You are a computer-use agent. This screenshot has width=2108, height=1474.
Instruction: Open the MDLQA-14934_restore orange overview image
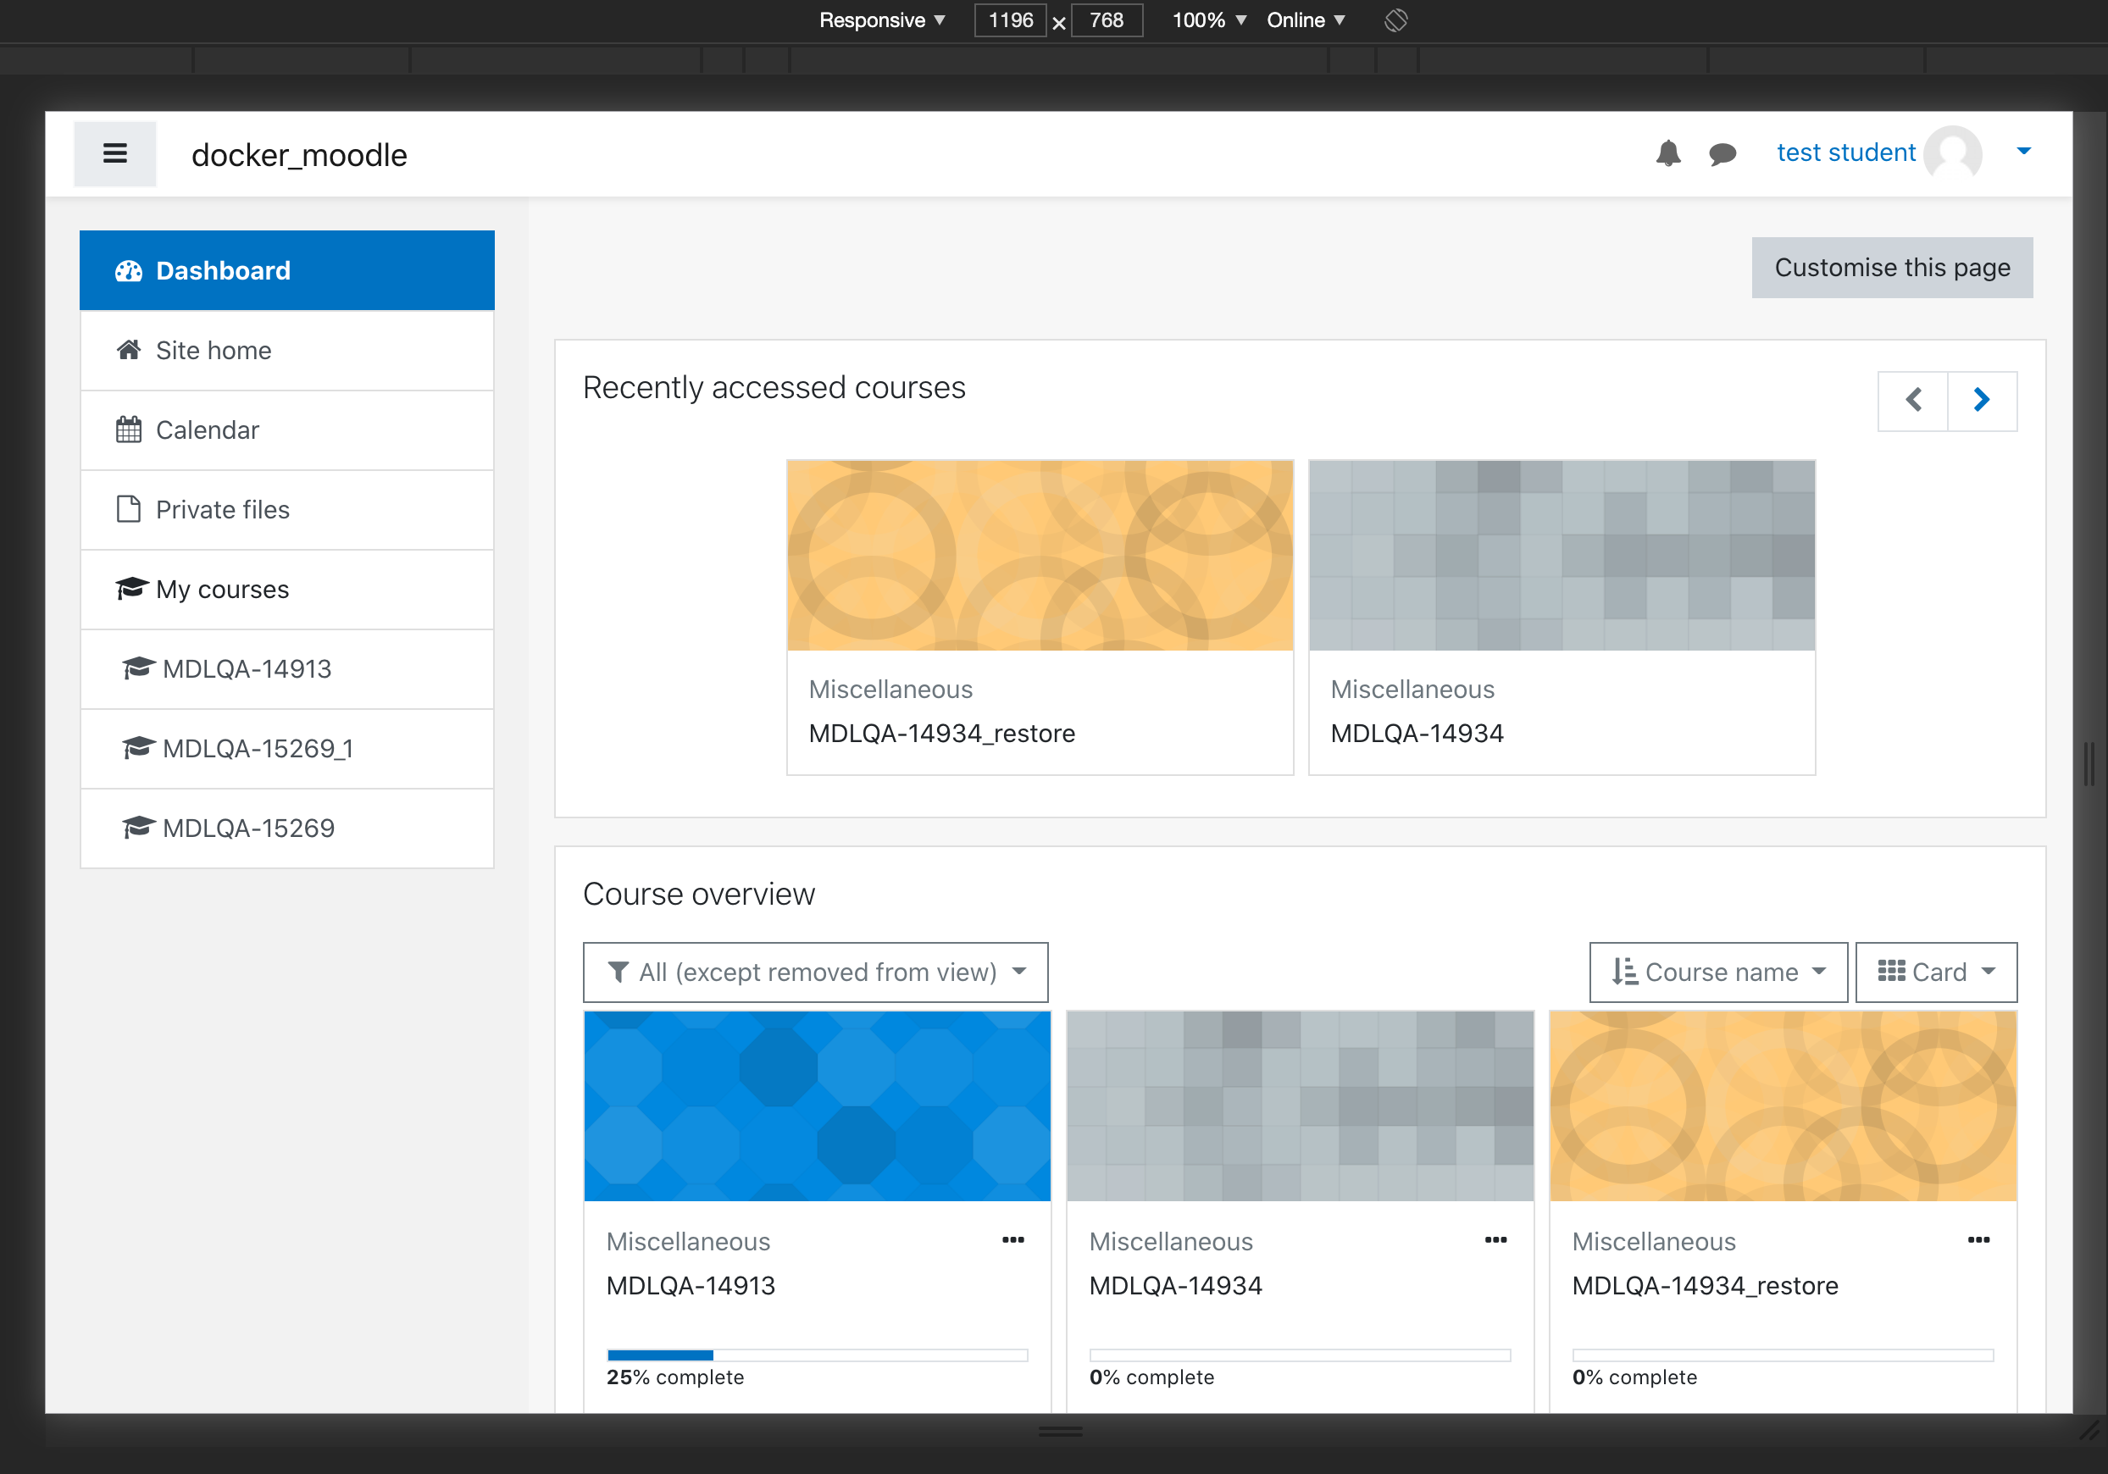[x=1783, y=1107]
